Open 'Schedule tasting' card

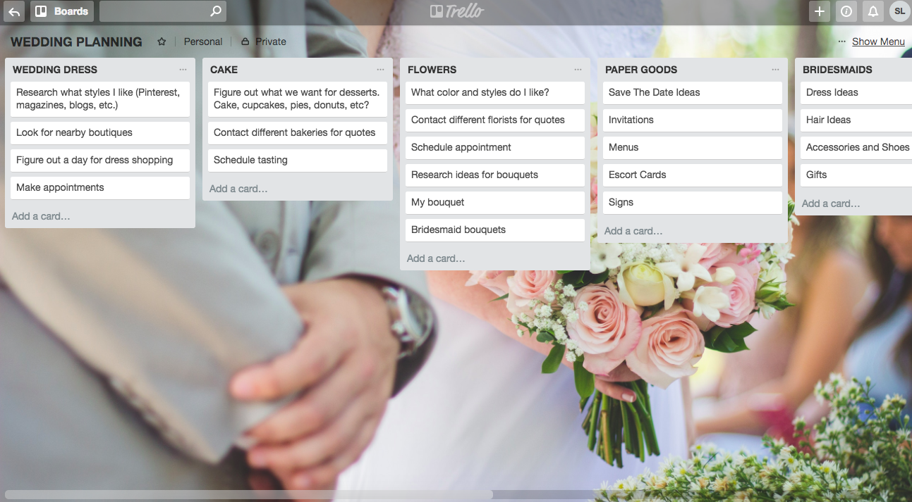pos(298,160)
